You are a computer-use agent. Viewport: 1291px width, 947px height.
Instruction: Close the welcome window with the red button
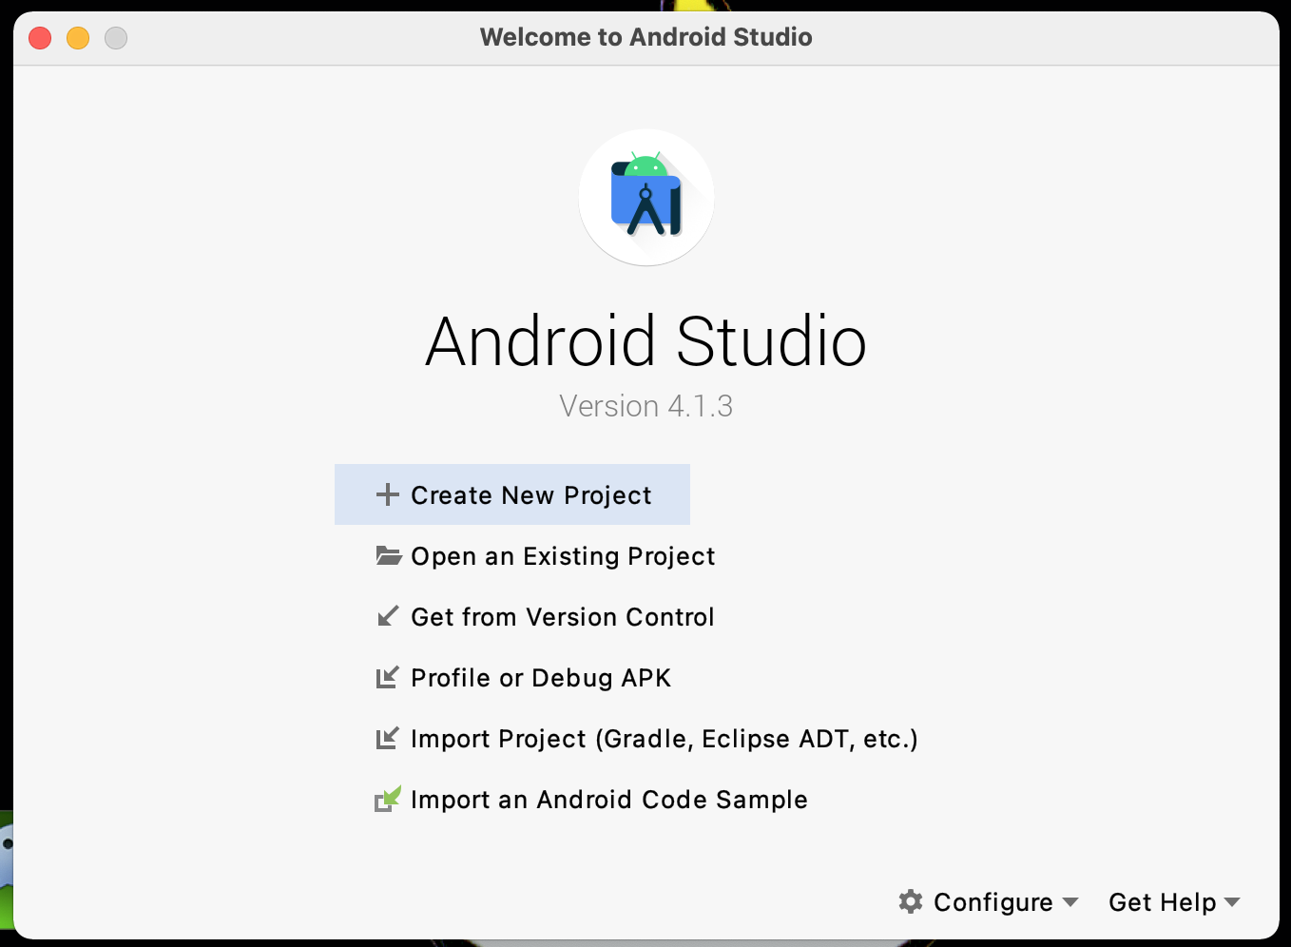click(x=40, y=38)
